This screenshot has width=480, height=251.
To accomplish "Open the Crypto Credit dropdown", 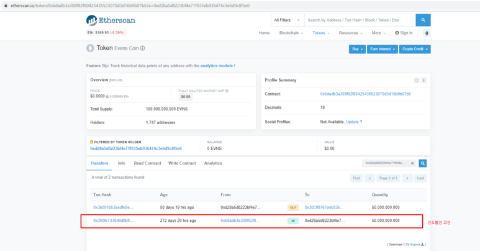I will pos(415,49).
